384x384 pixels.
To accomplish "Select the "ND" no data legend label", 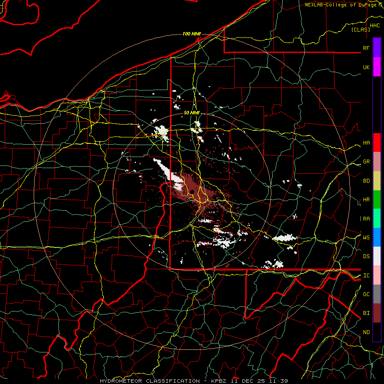I will click(x=366, y=332).
